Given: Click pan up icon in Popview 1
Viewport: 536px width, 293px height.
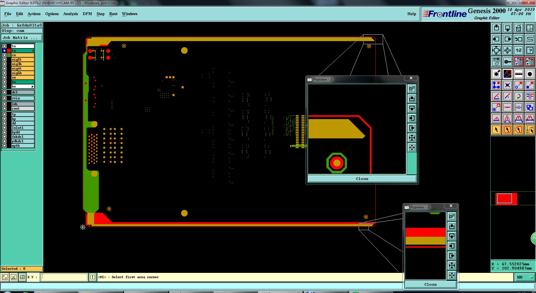Looking at the screenshot, I should [x=412, y=98].
